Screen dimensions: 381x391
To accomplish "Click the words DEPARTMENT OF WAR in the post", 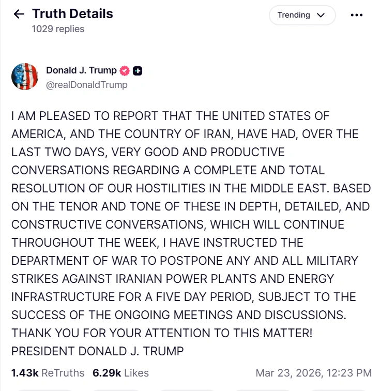I will point(69,261).
